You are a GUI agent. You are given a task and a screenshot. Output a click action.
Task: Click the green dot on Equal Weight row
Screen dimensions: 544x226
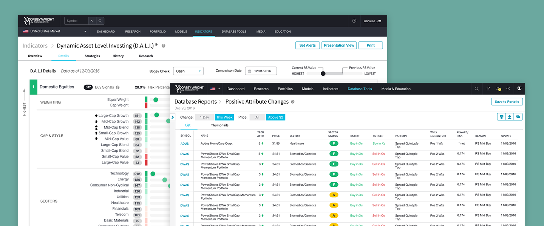click(x=155, y=100)
